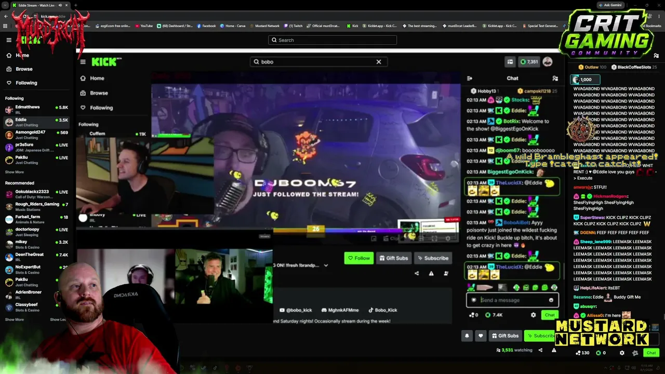
Task: Mute the Eddie Stream browser tab audio
Action: tap(60, 5)
